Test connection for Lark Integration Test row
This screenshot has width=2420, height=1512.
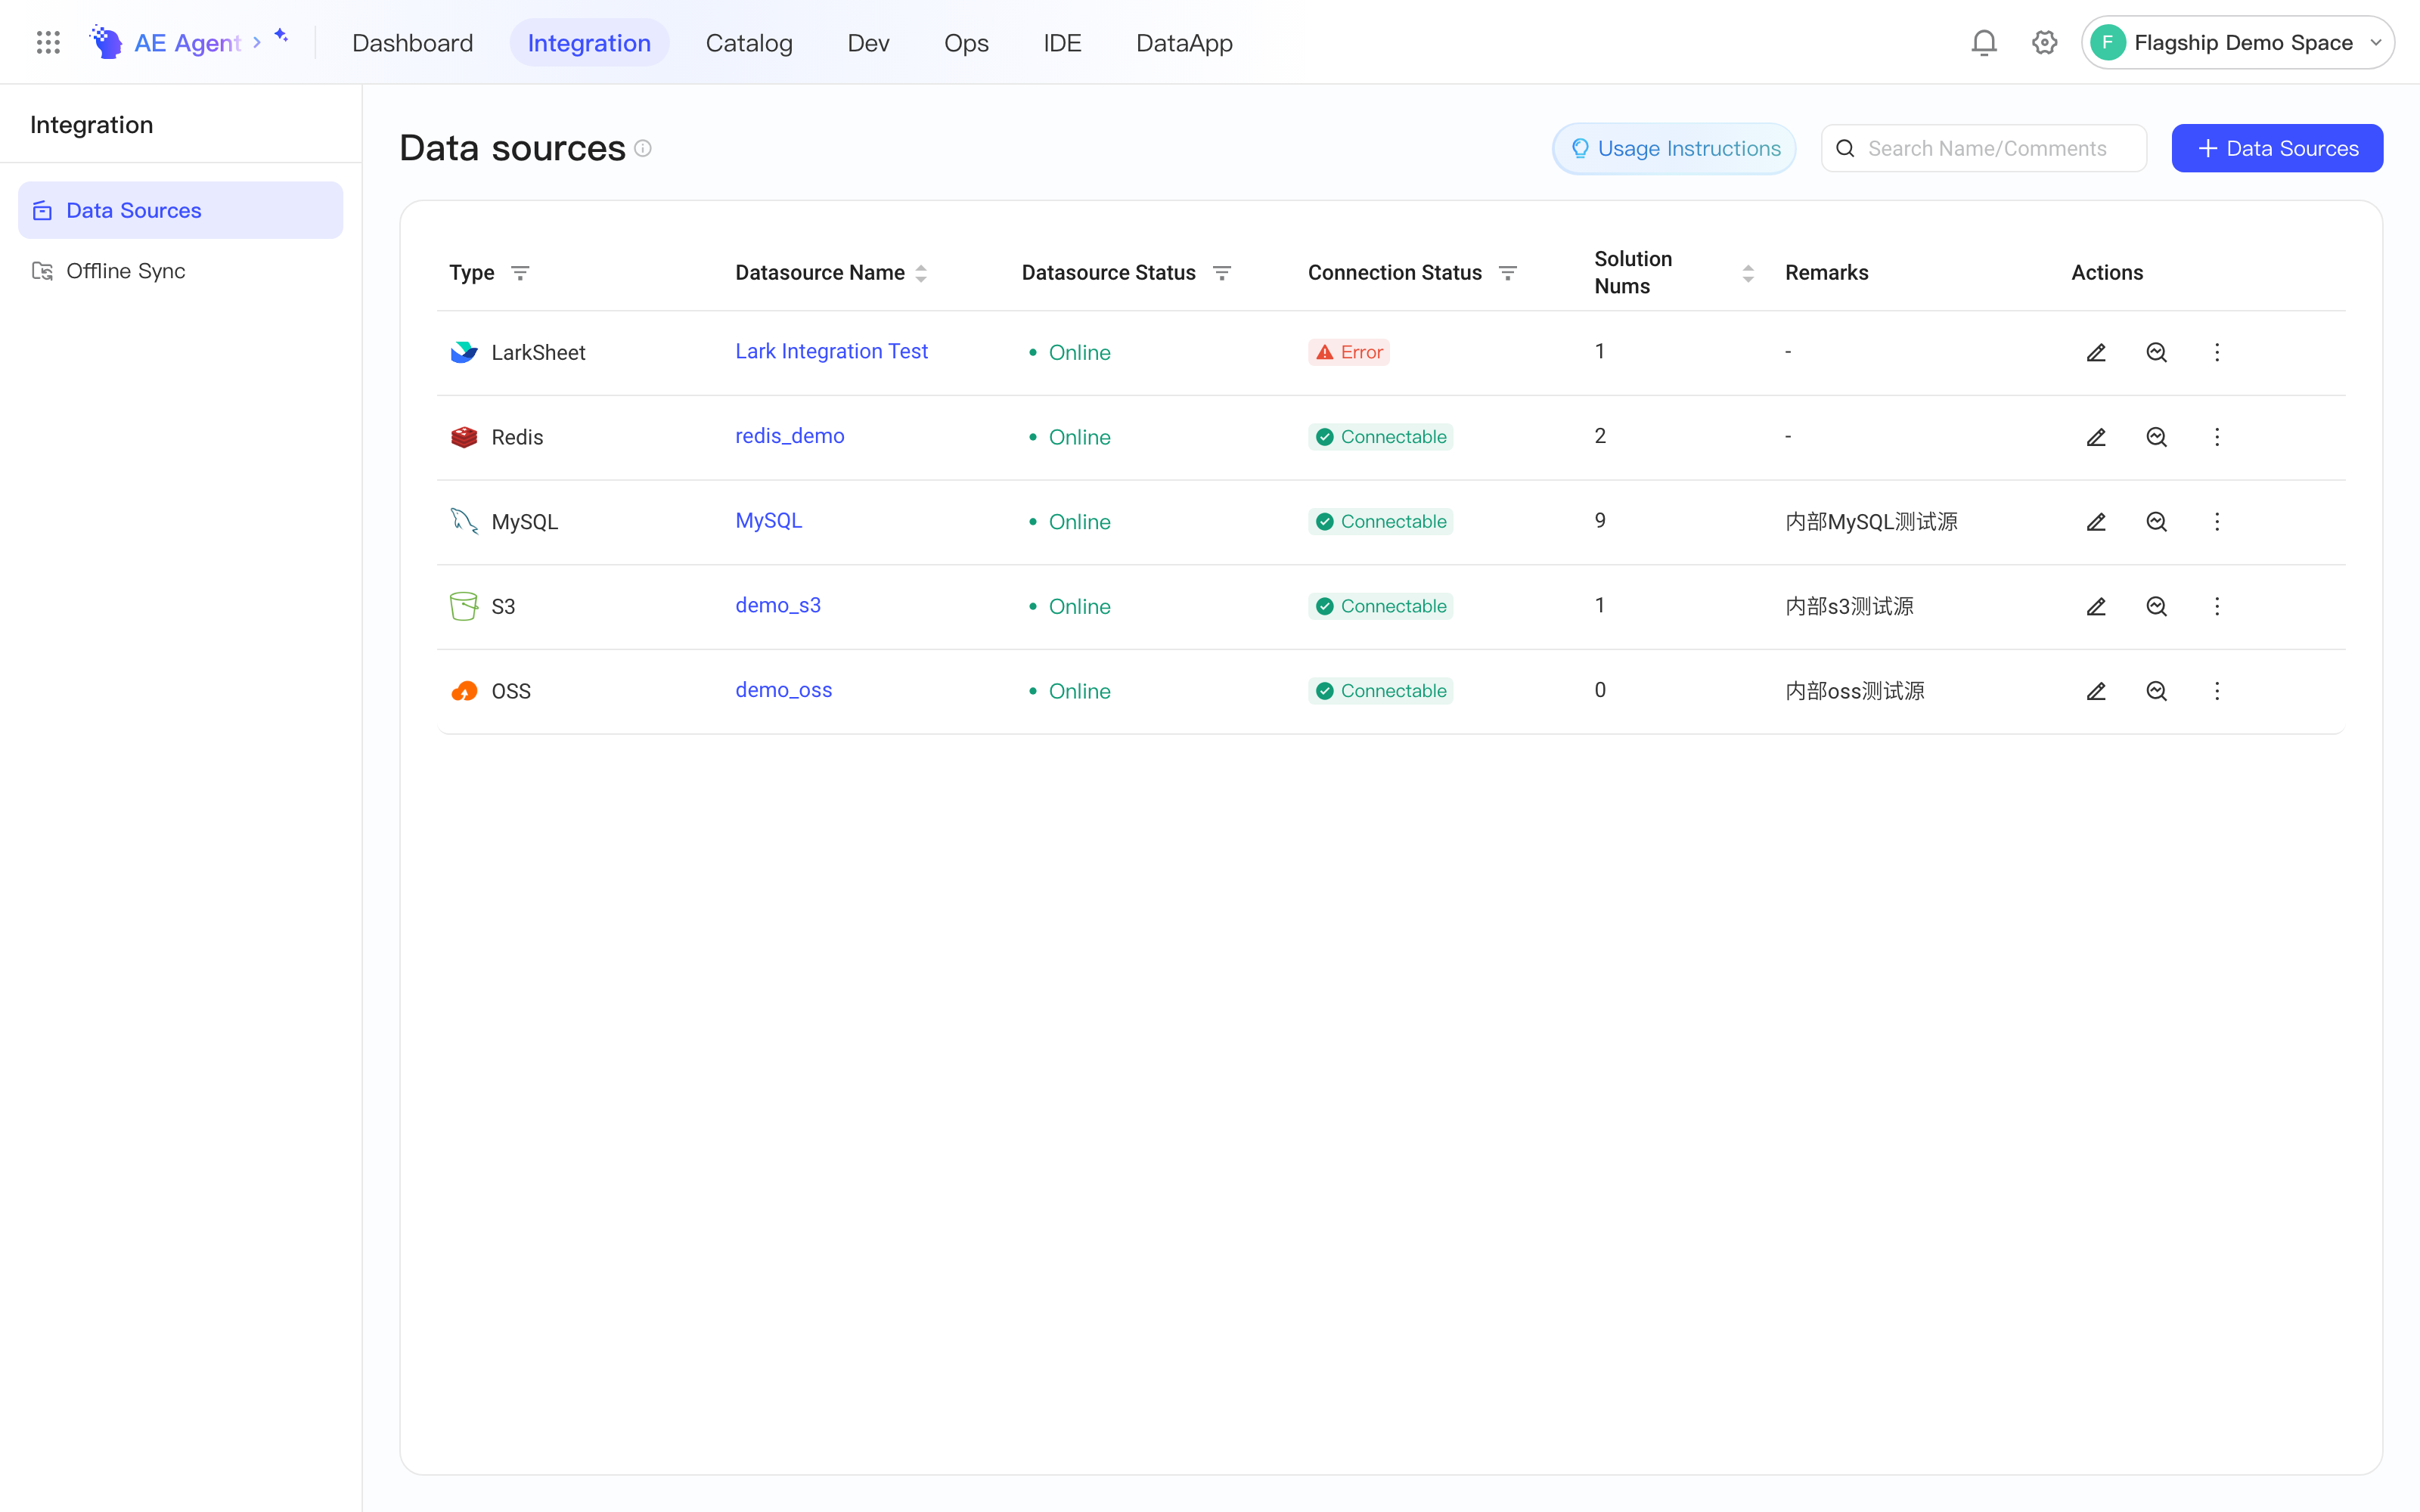pyautogui.click(x=2156, y=352)
